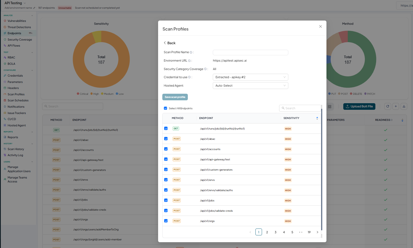
Task: Click the Activity Log sidebar icon
Action: tap(5, 155)
